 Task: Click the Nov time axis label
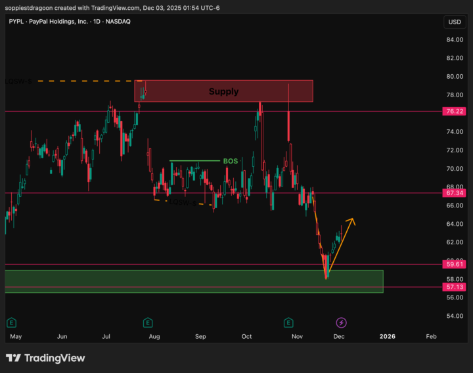click(297, 336)
